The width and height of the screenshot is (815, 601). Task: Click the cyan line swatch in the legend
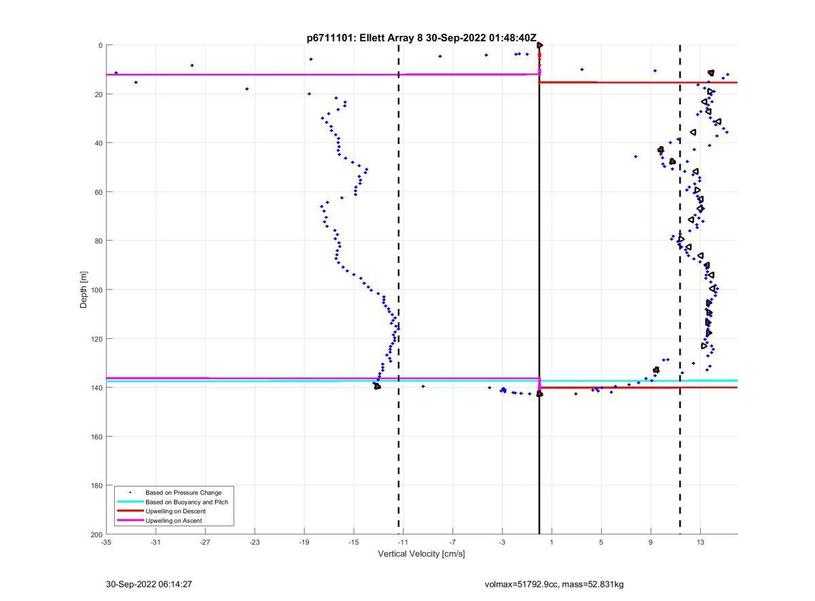tap(130, 502)
